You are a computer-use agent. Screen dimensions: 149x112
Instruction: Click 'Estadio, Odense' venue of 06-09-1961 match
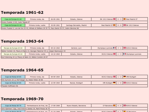click(x=76, y=19)
